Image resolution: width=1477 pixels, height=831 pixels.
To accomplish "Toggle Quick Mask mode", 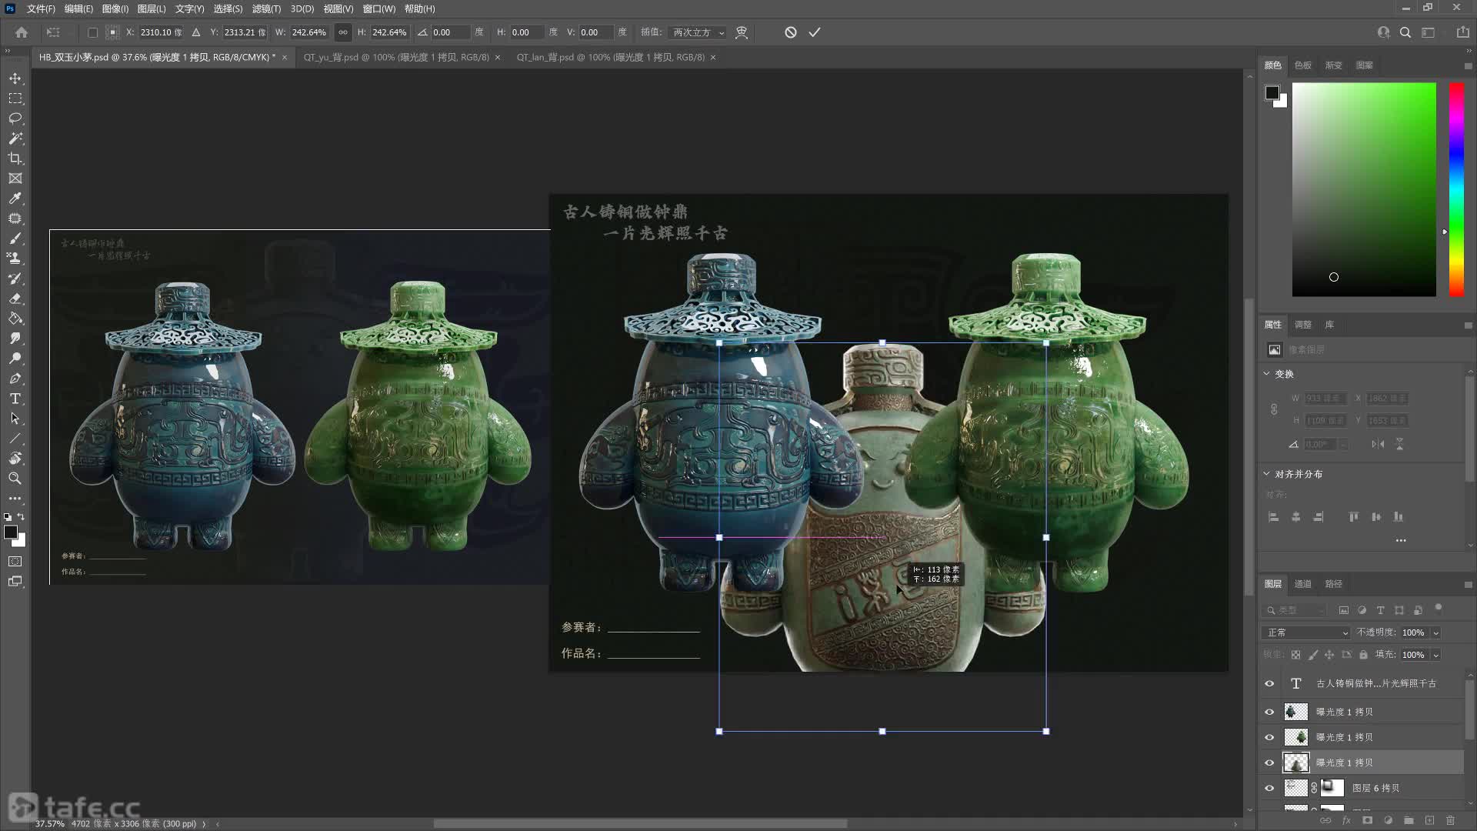I will point(15,562).
